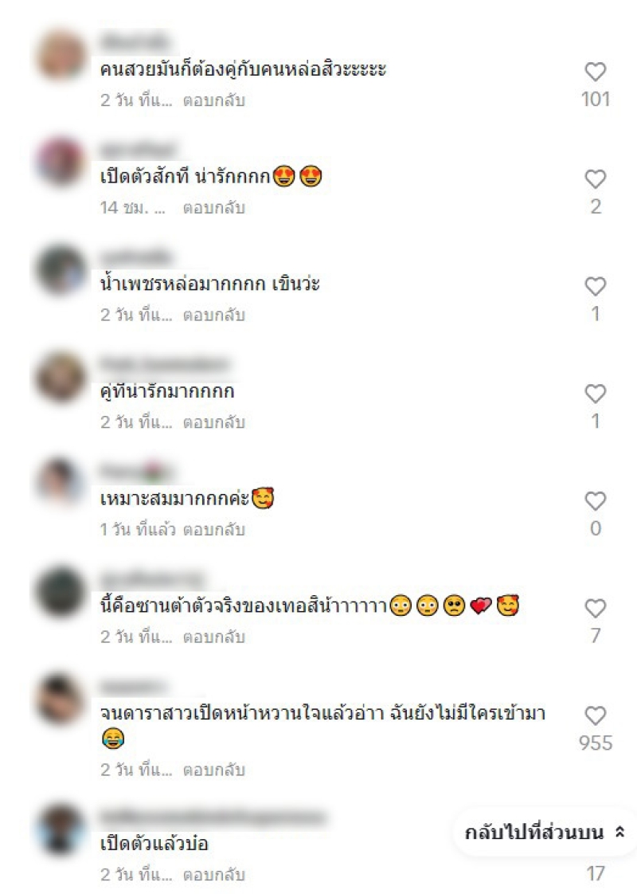Open avatar of เปิดตัวสักที commenter

(x=61, y=162)
